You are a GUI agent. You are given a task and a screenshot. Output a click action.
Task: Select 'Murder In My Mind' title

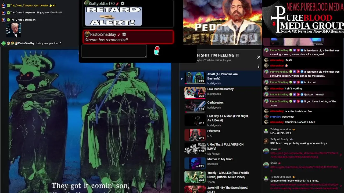click(x=220, y=159)
